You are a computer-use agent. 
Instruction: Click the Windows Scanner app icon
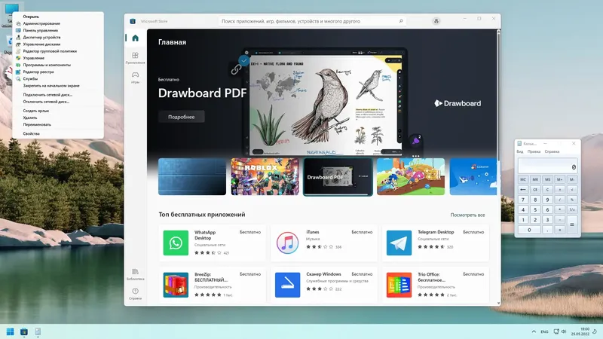287,285
